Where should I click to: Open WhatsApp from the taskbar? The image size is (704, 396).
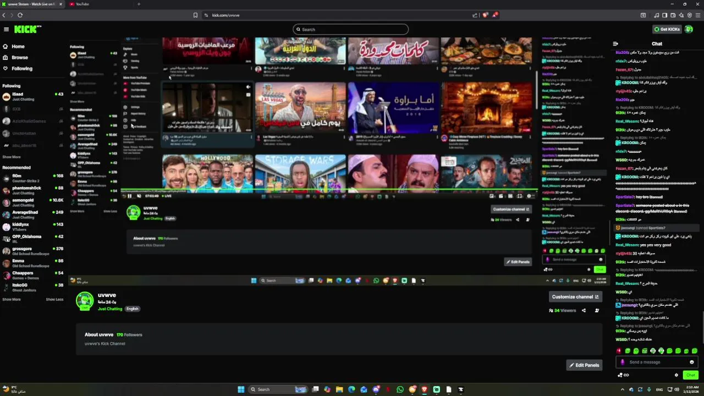pyautogui.click(x=400, y=389)
